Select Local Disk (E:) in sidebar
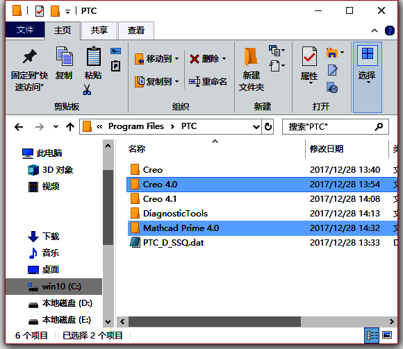403x349 pixels. [59, 320]
